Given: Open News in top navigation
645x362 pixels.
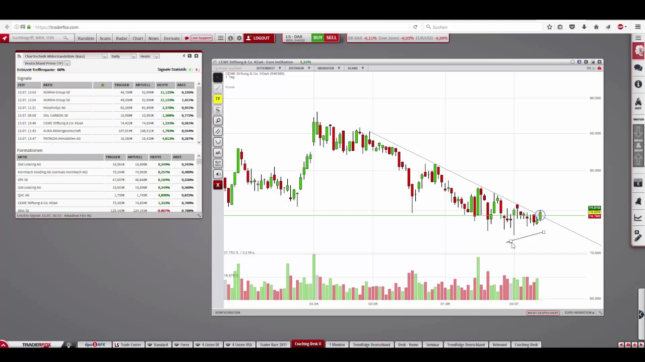Looking at the screenshot, I should pyautogui.click(x=153, y=38).
